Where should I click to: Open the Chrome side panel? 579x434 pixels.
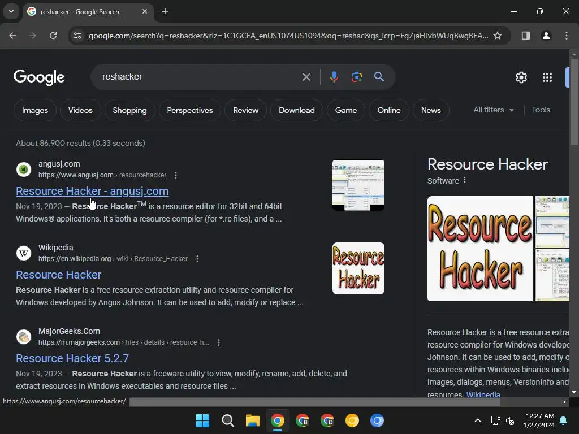coord(526,36)
